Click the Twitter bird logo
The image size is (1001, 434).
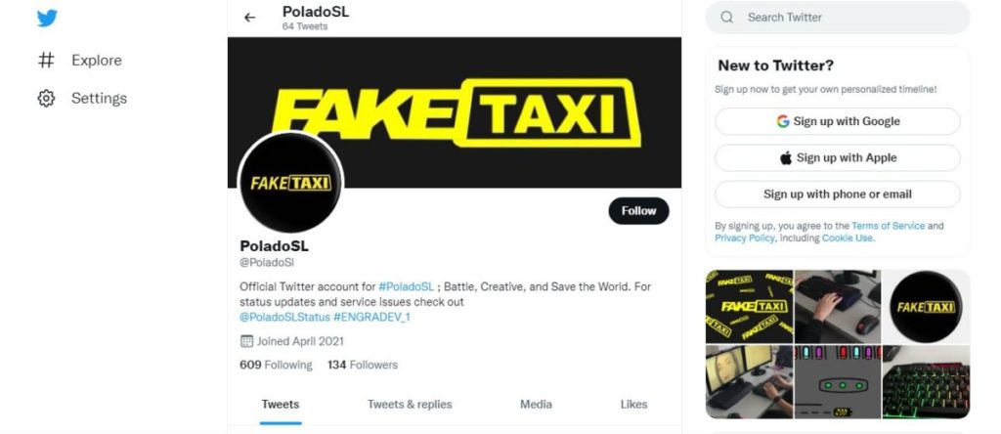pos(47,19)
